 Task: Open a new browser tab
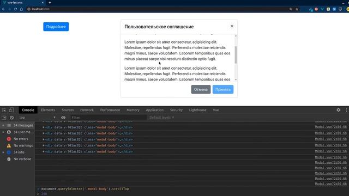point(50,3)
